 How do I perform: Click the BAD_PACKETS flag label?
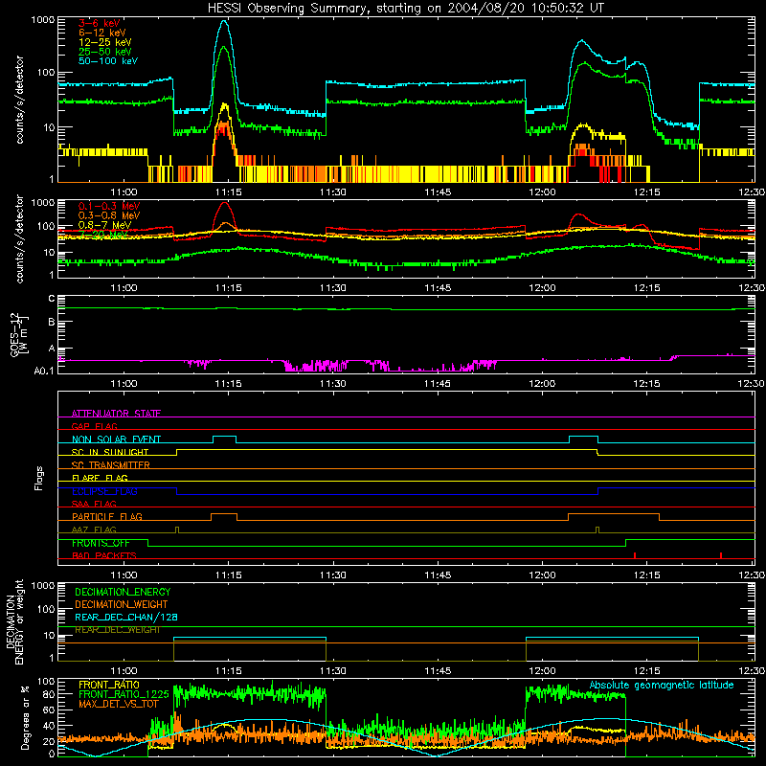[x=104, y=555]
